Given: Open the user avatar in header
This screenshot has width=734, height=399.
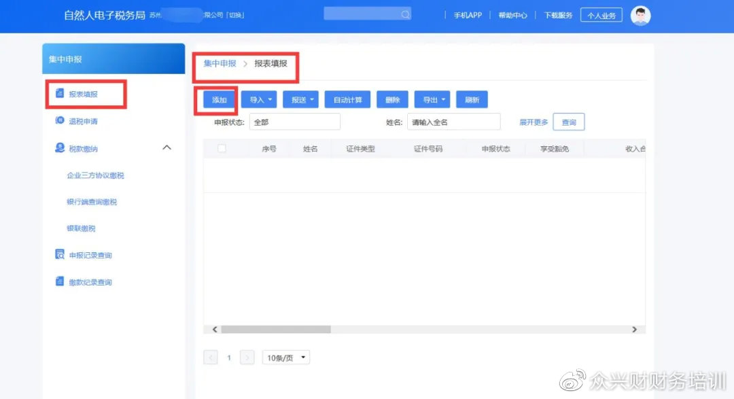Looking at the screenshot, I should tap(640, 16).
